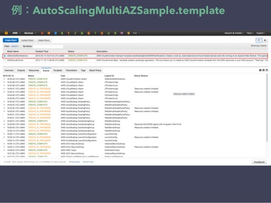Click the 'Showing 2 stacks' text
This screenshot has height=203, width=271.
[259, 46]
